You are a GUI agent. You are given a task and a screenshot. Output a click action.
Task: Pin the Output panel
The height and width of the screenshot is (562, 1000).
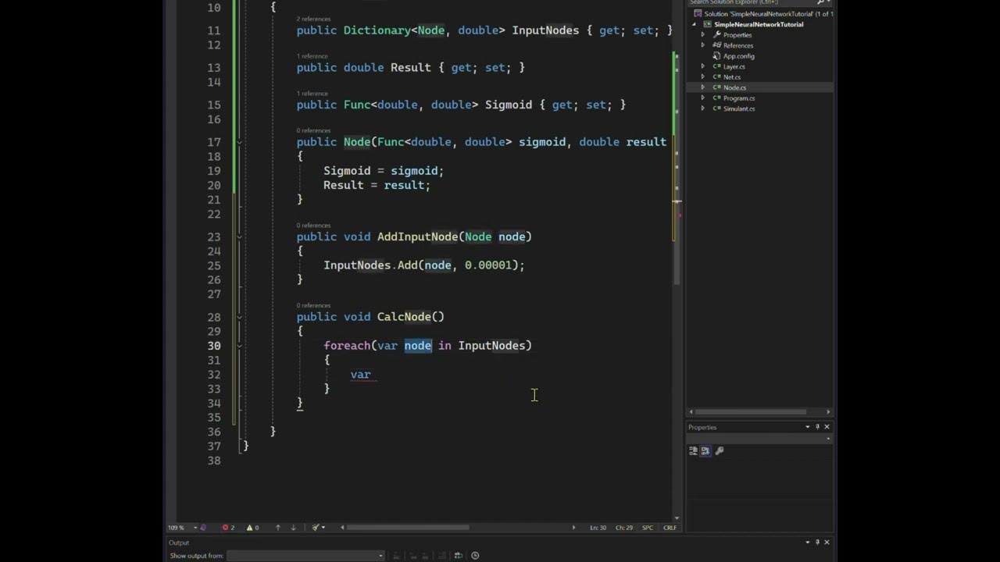(x=818, y=542)
